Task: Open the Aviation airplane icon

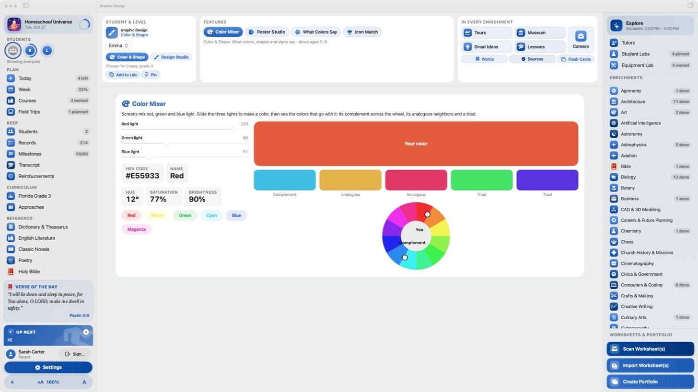Action: coord(614,156)
